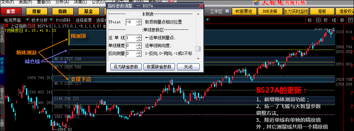This screenshot has width=354, height=131.
Task: Click the 线 drawing icon
Action: tap(334, 20)
